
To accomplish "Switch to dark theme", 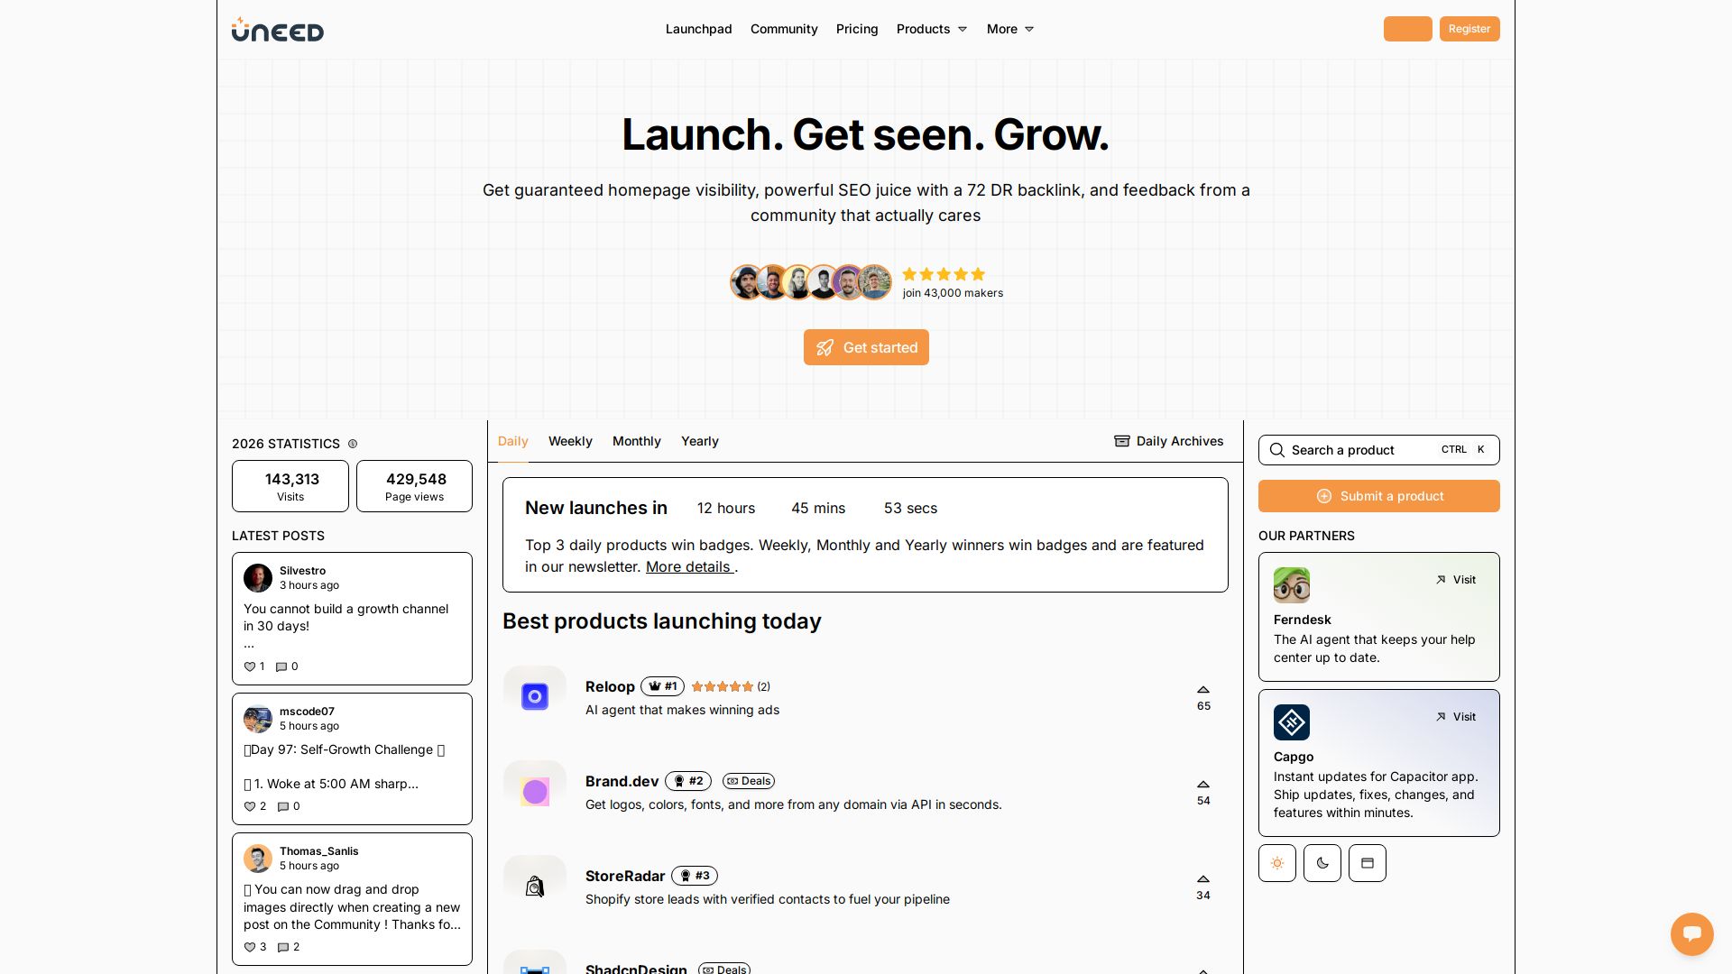I will pyautogui.click(x=1322, y=863).
